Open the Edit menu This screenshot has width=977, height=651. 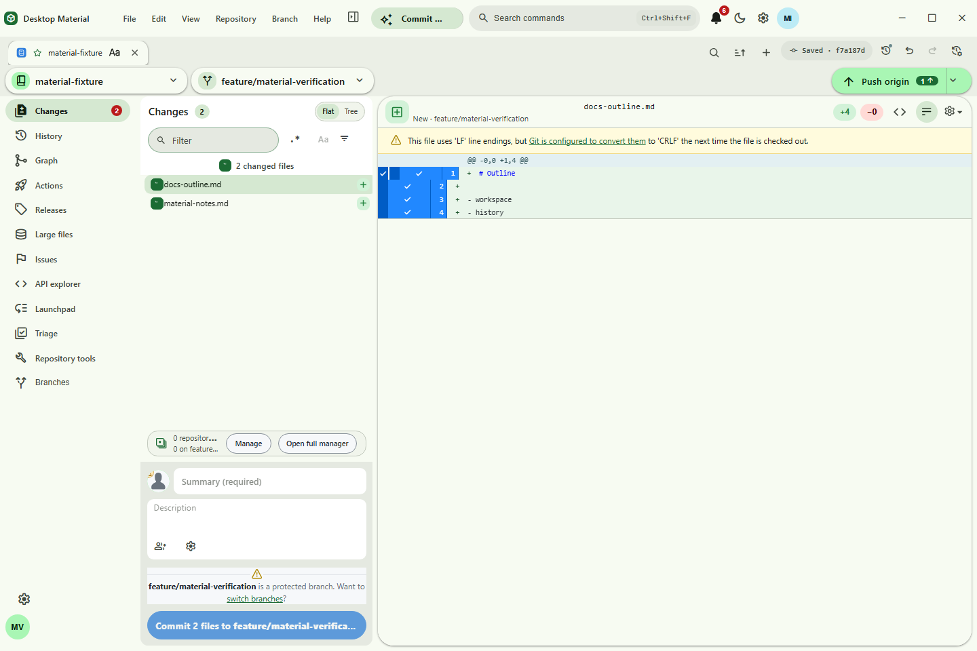(x=159, y=18)
